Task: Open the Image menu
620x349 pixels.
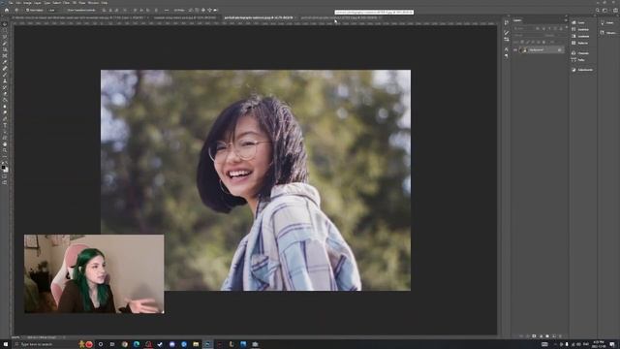Action: pyautogui.click(x=27, y=2)
